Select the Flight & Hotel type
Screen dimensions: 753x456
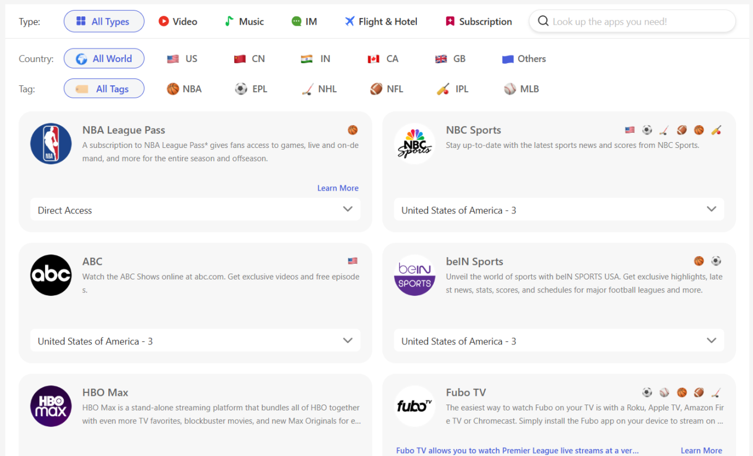pos(381,22)
